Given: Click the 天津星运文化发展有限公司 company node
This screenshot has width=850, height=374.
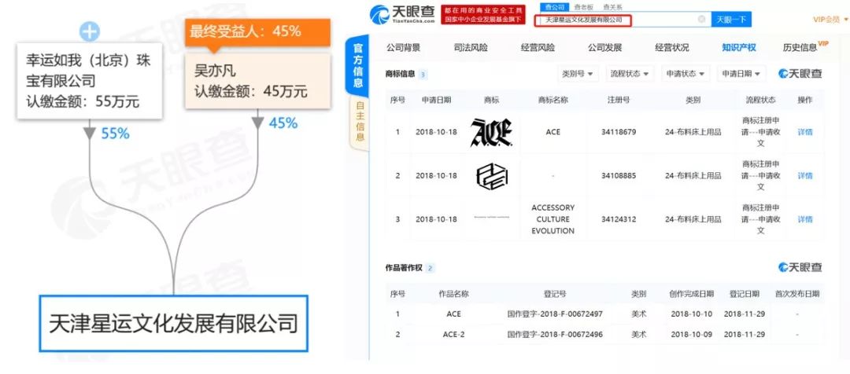Looking at the screenshot, I should pos(173,323).
